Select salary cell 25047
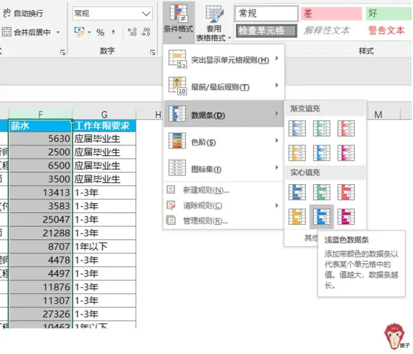Viewport: 413px width, 354px height. tap(40, 219)
